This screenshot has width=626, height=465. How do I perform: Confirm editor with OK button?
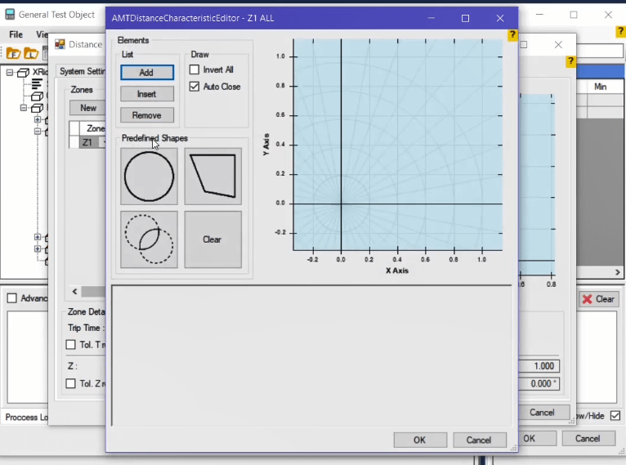419,440
